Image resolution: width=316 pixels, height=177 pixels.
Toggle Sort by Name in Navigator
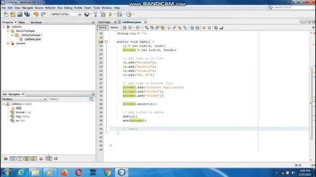pos(48,159)
